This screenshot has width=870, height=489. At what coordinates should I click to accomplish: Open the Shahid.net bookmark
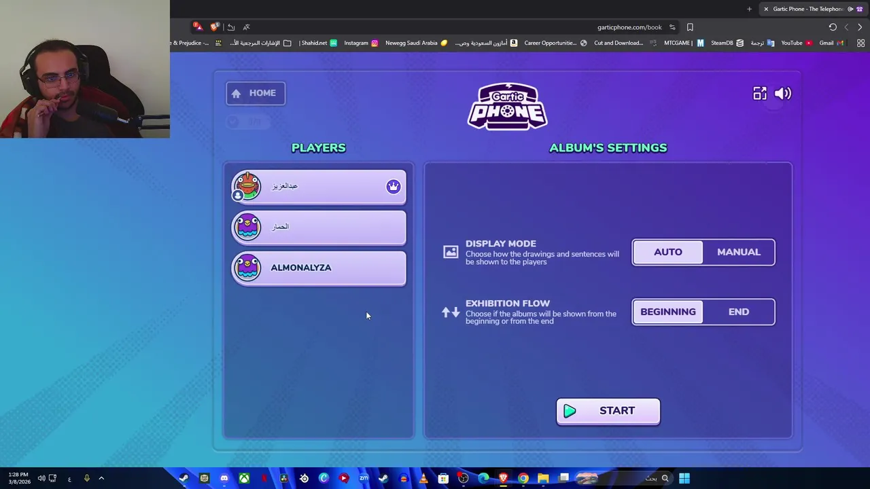tap(318, 43)
